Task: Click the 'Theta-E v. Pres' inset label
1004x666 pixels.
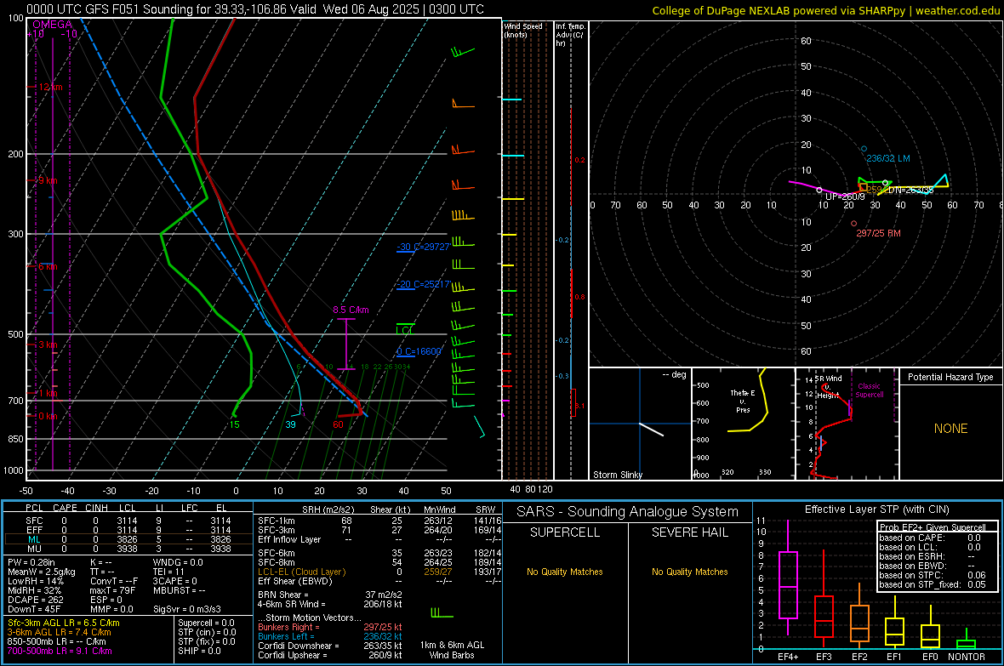Action: [743, 401]
